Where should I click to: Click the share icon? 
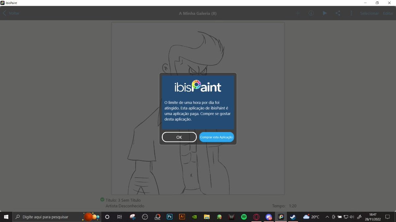pyautogui.click(x=338, y=13)
